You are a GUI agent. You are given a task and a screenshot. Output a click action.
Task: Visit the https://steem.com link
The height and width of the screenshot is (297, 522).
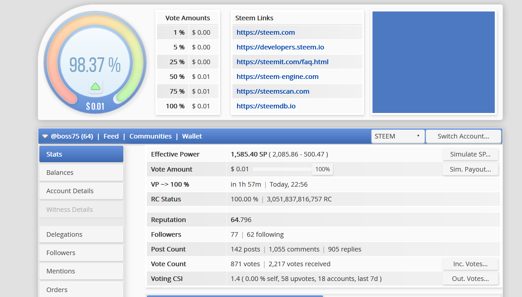[x=266, y=32]
